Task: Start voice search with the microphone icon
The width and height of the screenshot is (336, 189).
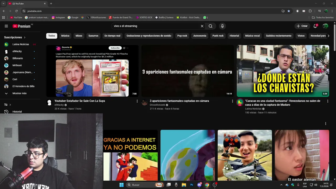Action: pyautogui.click(x=222, y=26)
